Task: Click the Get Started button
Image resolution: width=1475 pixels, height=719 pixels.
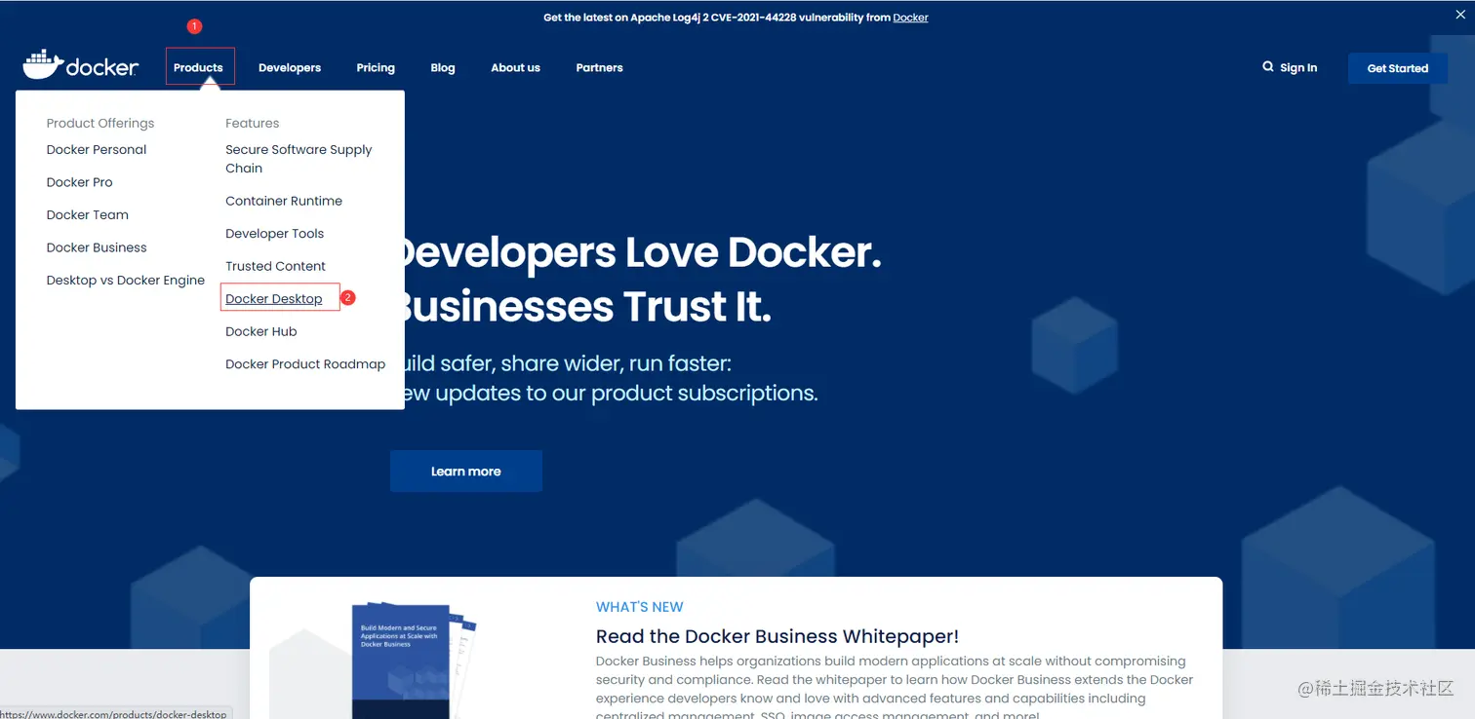Action: click(x=1397, y=68)
